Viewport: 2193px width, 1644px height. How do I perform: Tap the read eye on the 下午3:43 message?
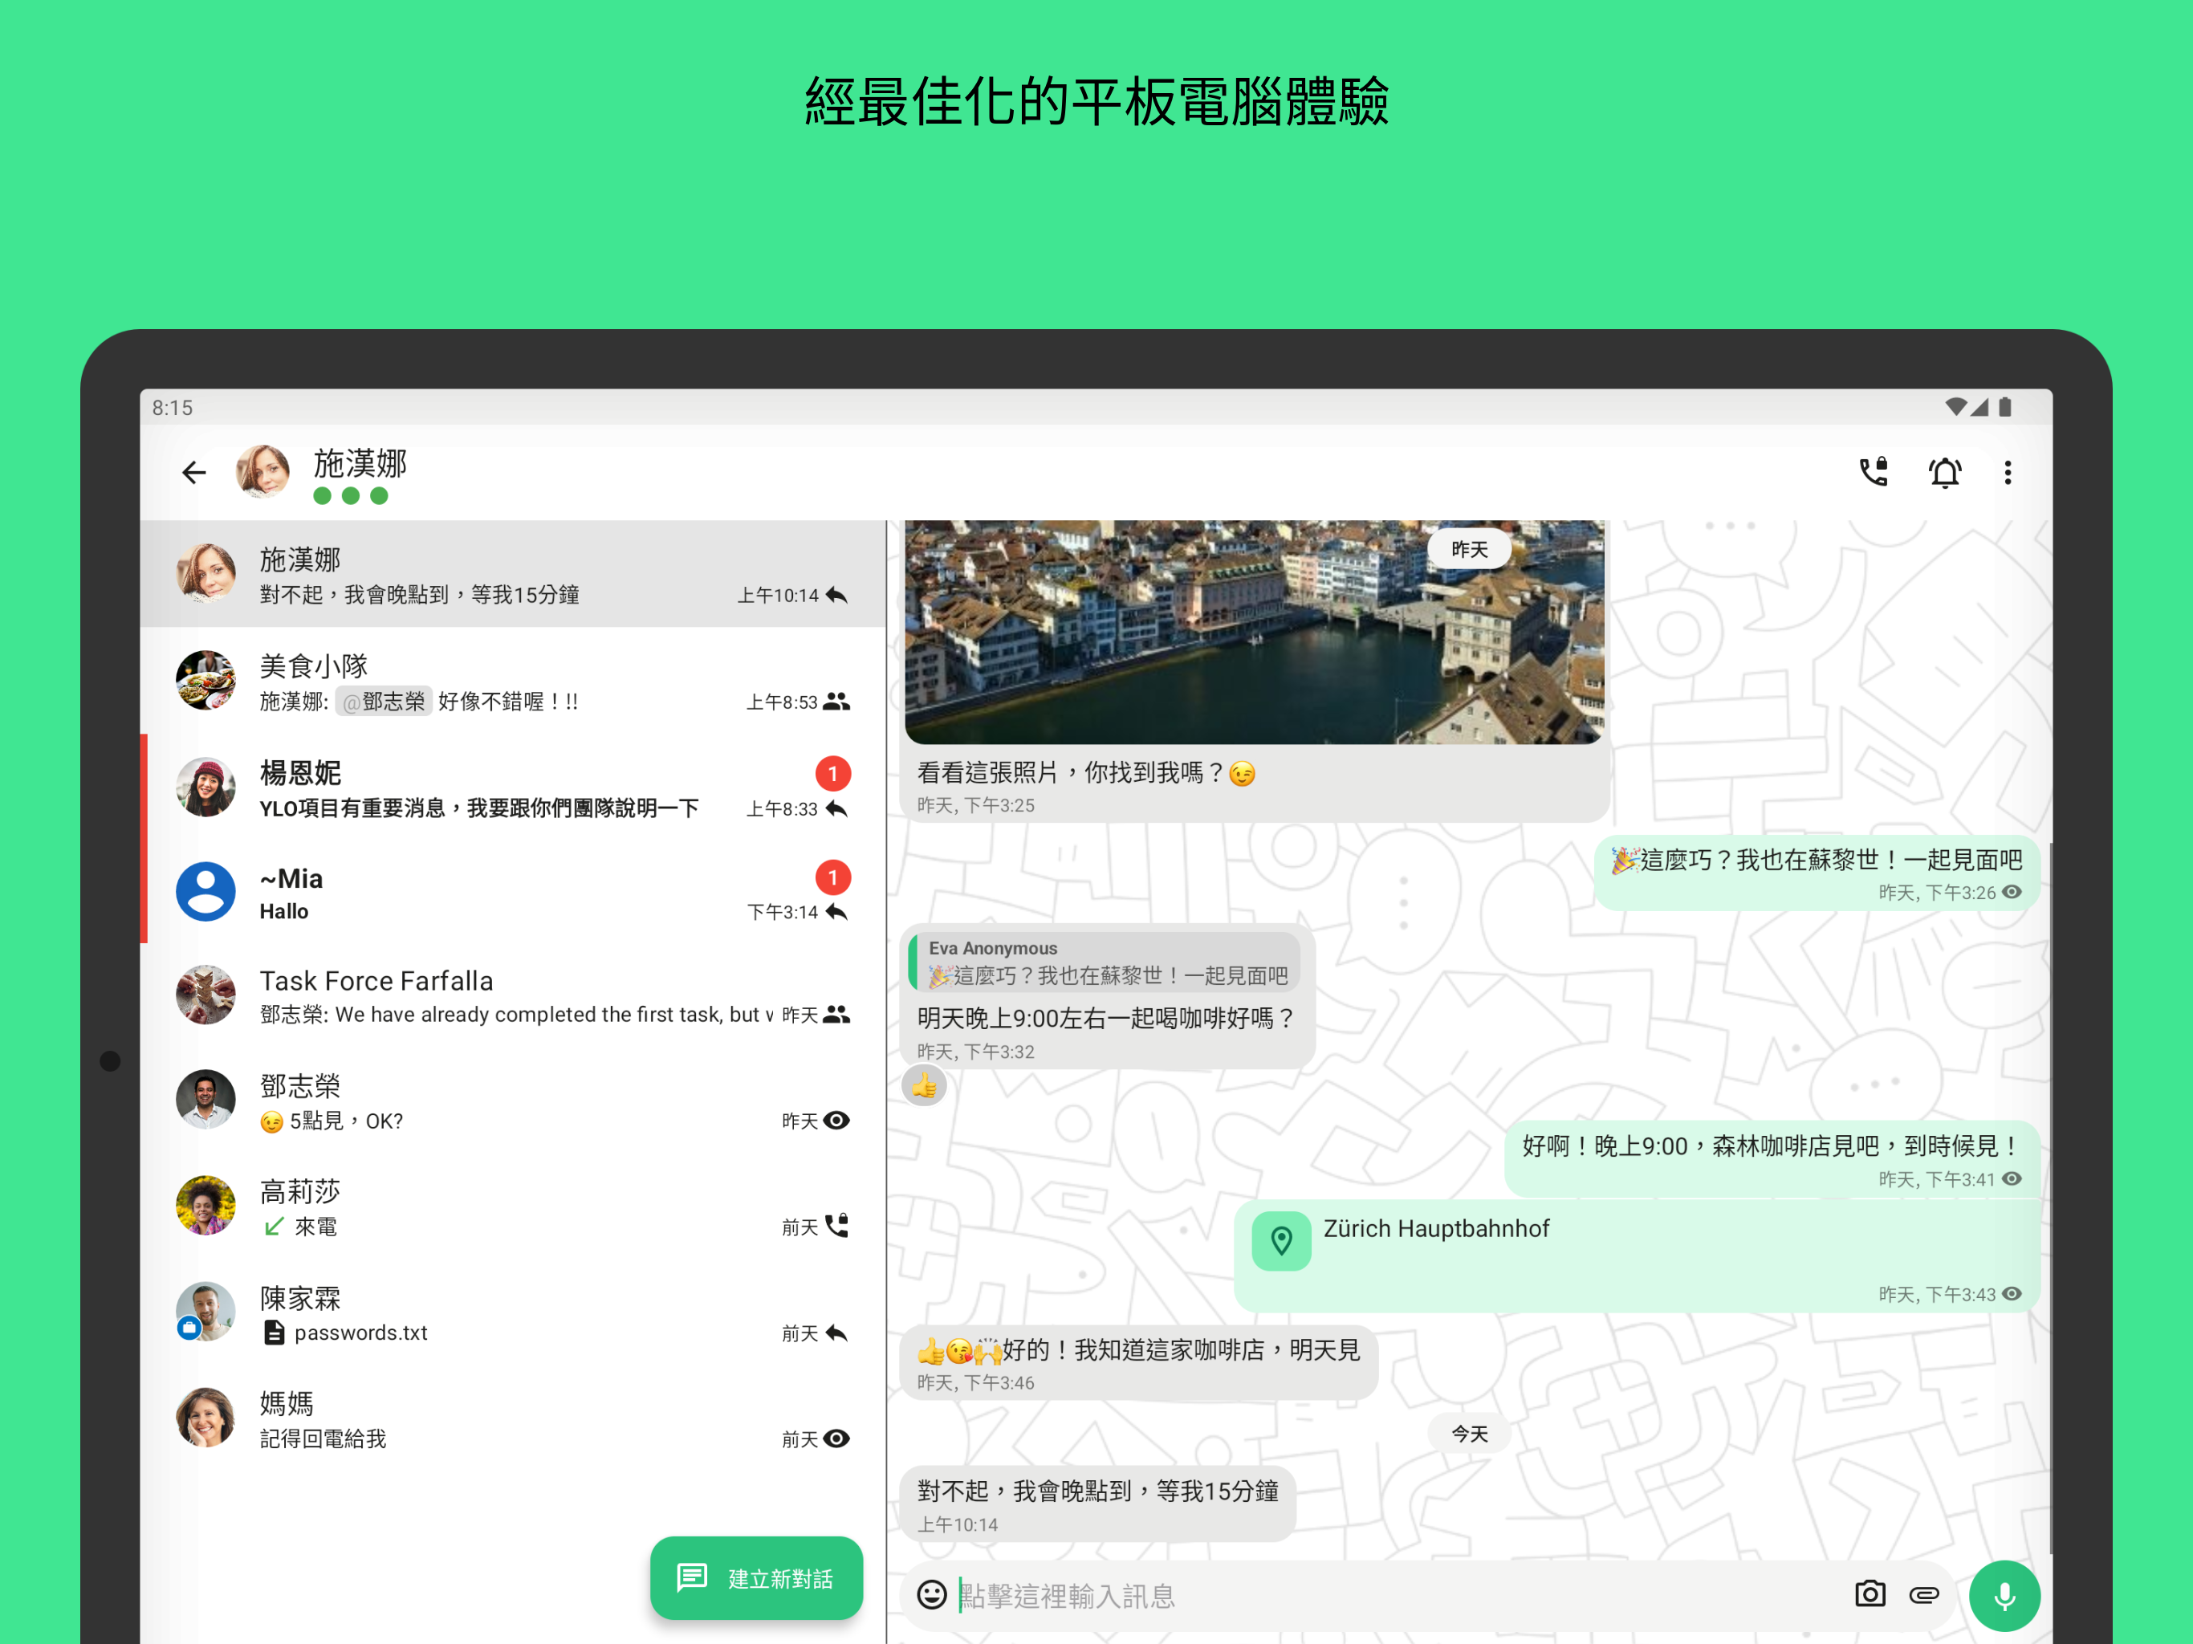point(2012,1294)
